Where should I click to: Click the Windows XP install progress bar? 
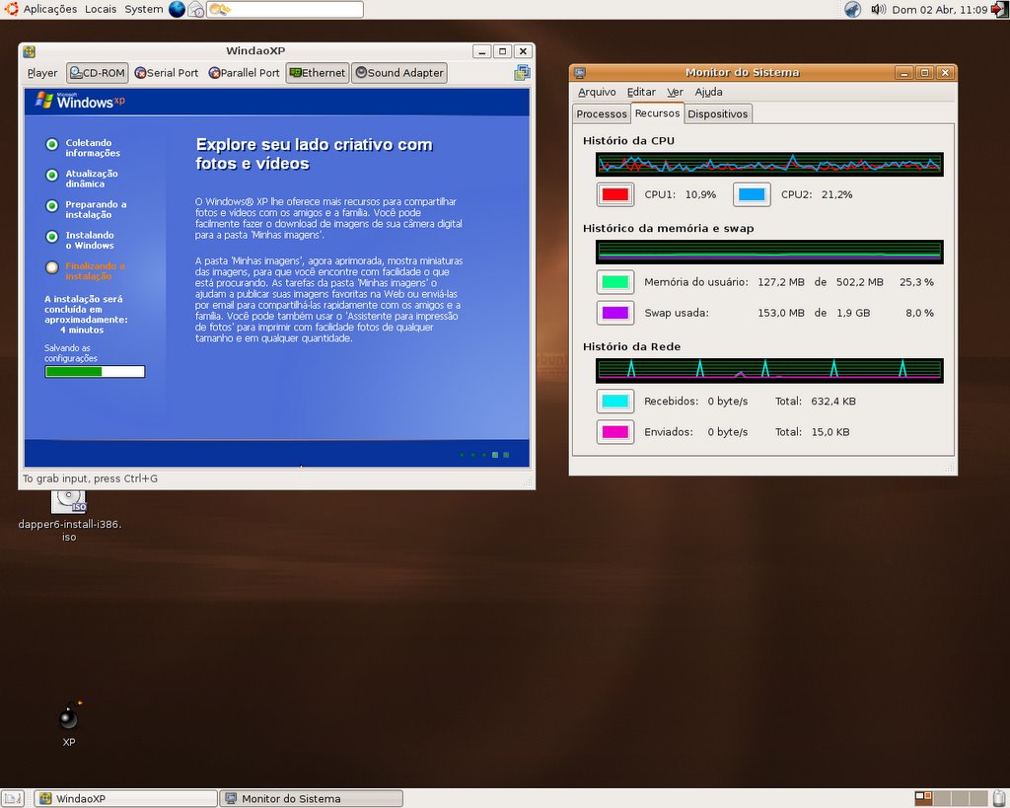click(95, 372)
